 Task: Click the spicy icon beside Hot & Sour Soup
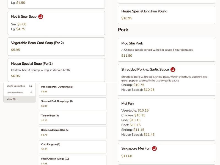tap(41, 17)
